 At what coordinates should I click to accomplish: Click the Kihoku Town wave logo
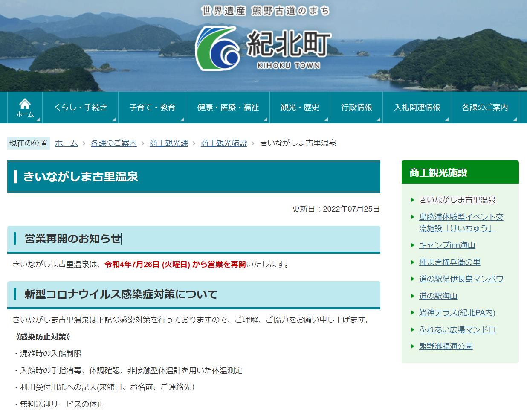pos(218,48)
